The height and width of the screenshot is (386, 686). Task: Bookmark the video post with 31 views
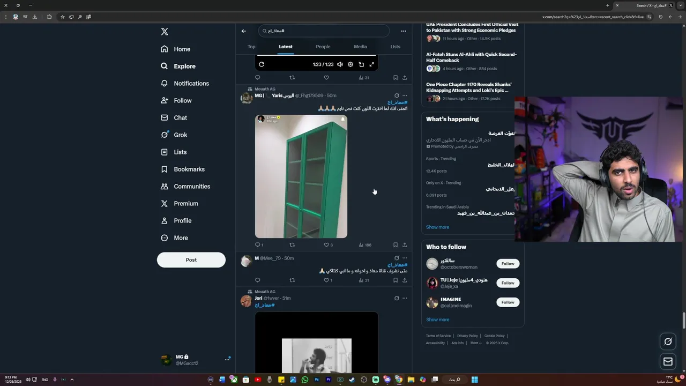[396, 78]
